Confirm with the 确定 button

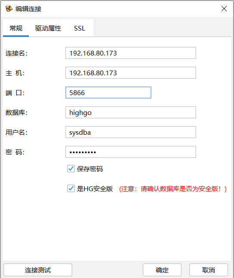coord(162,270)
